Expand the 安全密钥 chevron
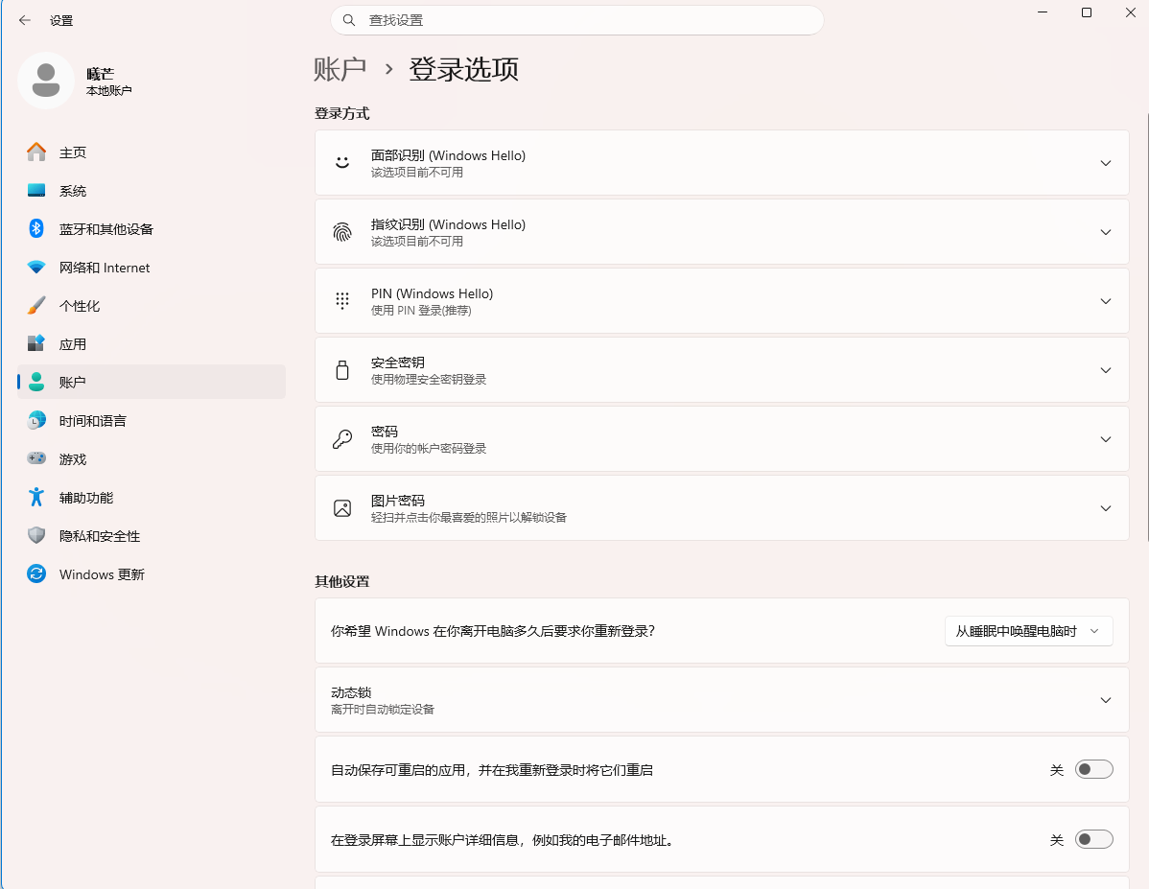The width and height of the screenshot is (1149, 889). [1106, 370]
